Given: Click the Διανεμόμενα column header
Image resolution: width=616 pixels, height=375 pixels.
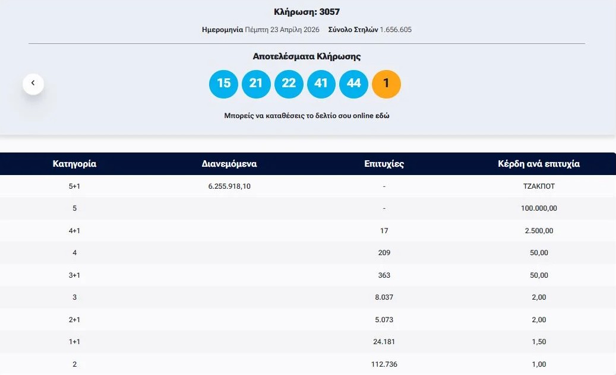Looking at the screenshot, I should pos(229,164).
